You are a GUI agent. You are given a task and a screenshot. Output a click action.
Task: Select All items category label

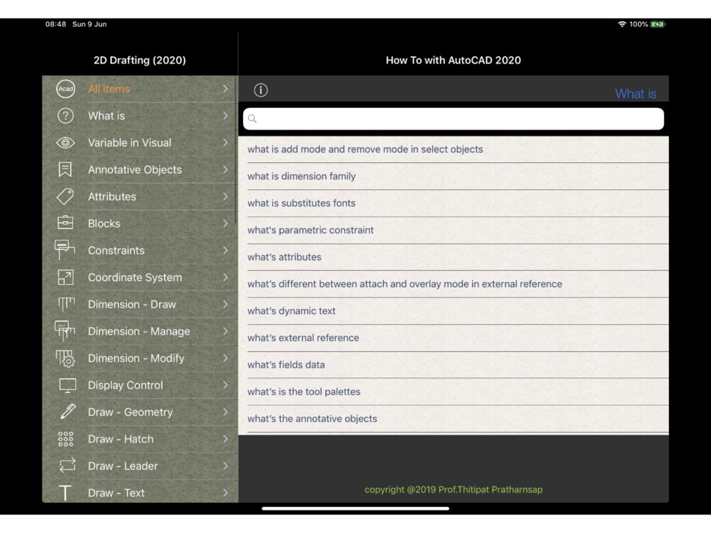(x=109, y=89)
